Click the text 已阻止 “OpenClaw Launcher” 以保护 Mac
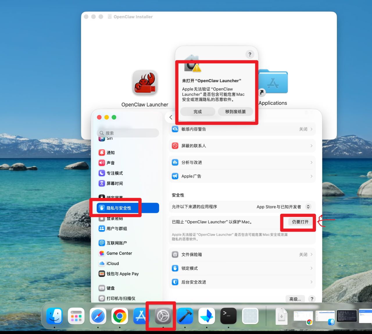Viewport: 372px width, 334px height. pos(212,222)
